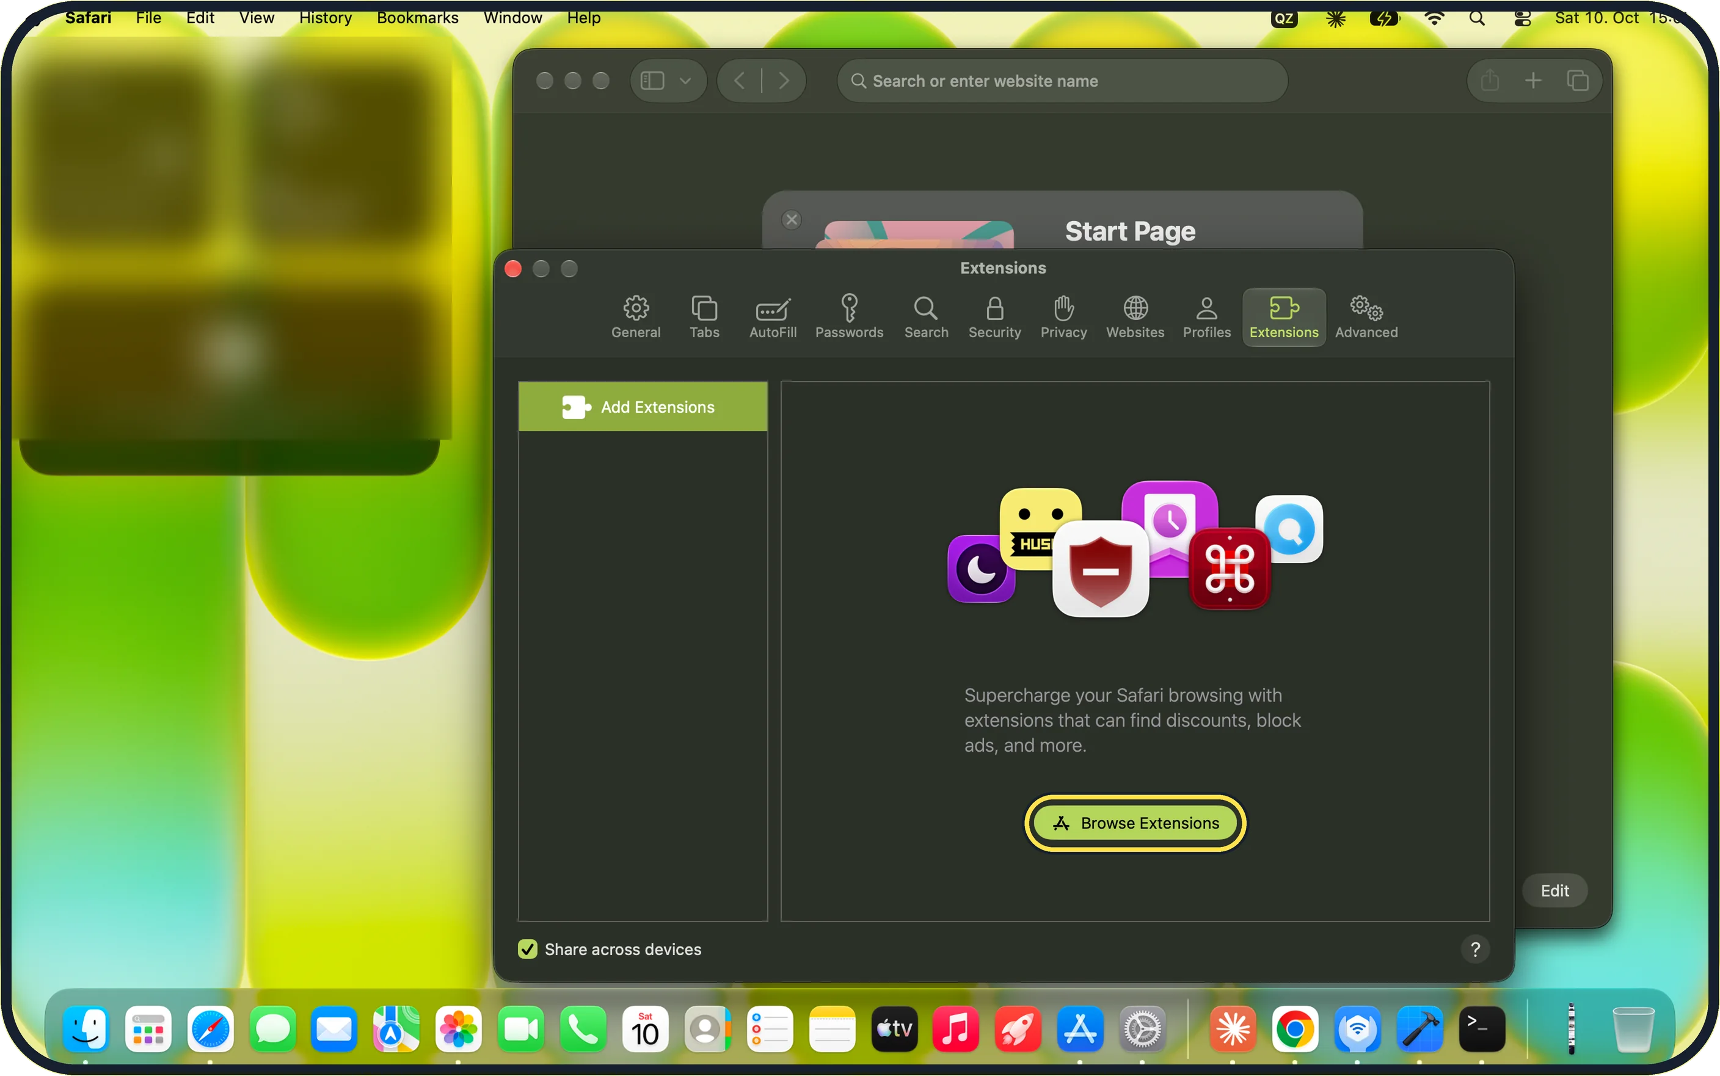This screenshot has width=1720, height=1076.
Task: Open the Profiles settings tab
Action: [1206, 318]
